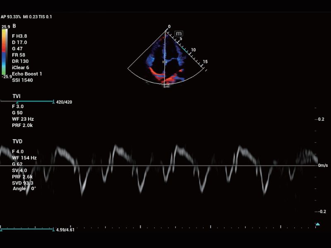The image size is (331, 248).
Task: Click the iClear 6 parameter
Action: click(x=21, y=67)
